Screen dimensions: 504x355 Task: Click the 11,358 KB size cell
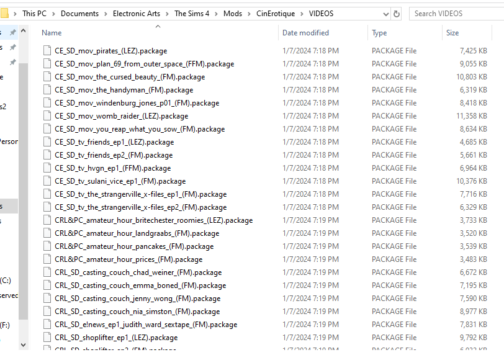pos(472,115)
